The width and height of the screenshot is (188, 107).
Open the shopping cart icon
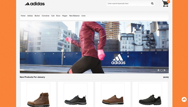[x=165, y=4]
